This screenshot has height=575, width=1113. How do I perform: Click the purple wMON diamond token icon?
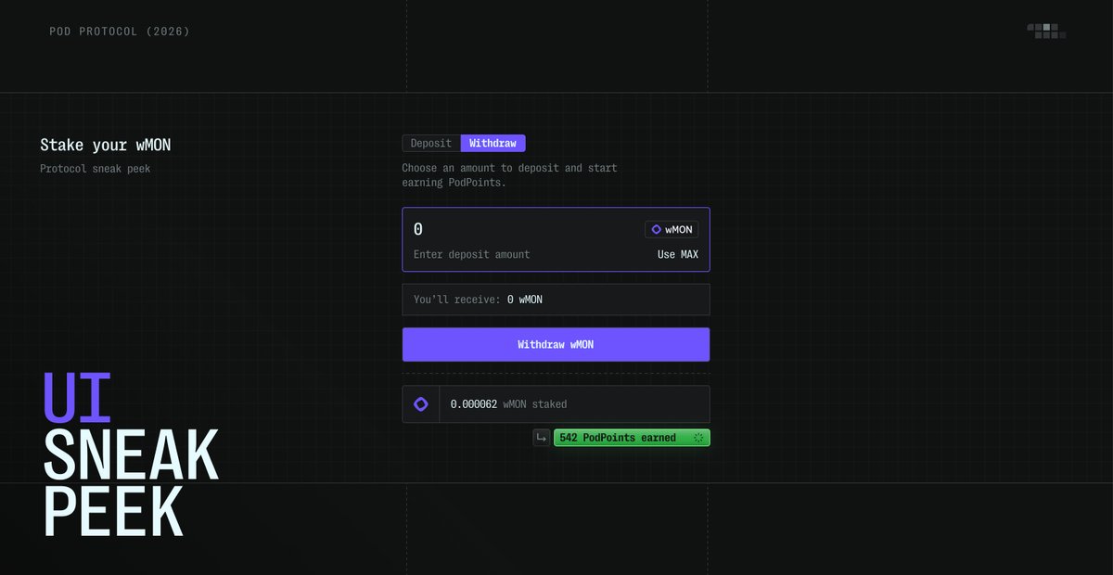[655, 229]
